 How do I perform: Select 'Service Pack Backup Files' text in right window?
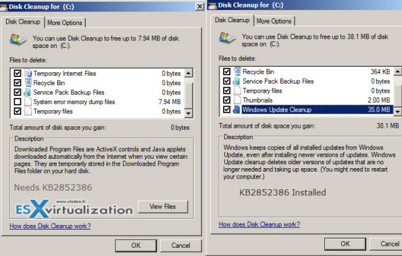[278, 81]
